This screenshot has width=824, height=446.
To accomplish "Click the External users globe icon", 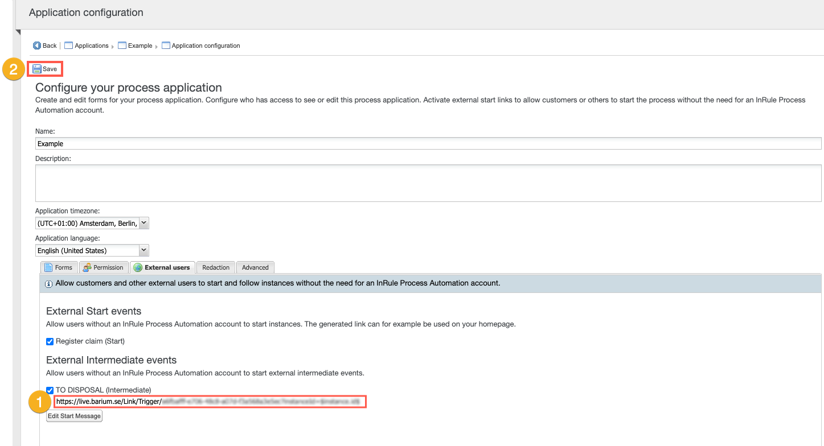I will [138, 267].
